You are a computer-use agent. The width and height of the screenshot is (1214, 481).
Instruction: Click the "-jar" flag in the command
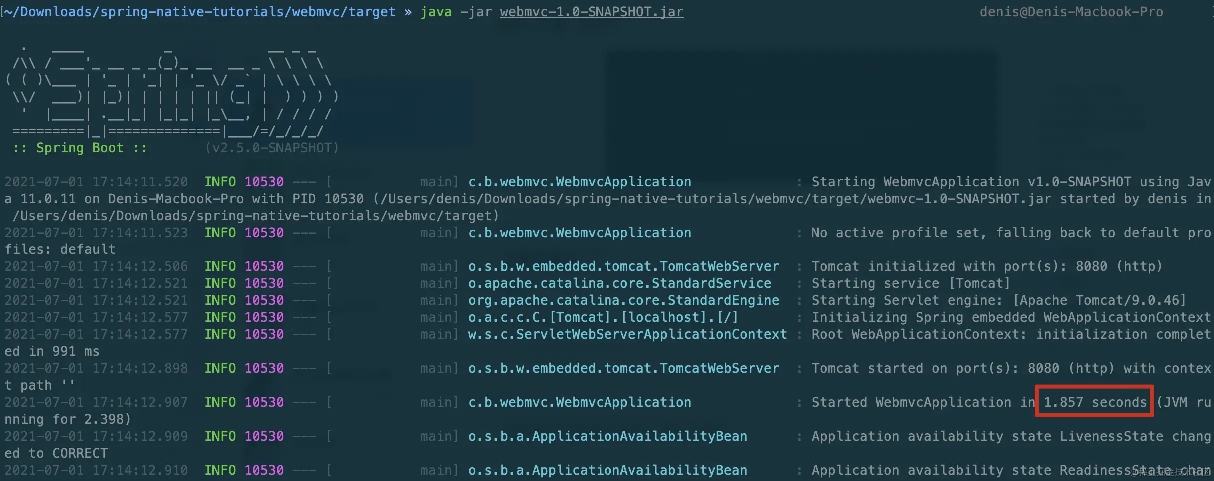[x=476, y=12]
